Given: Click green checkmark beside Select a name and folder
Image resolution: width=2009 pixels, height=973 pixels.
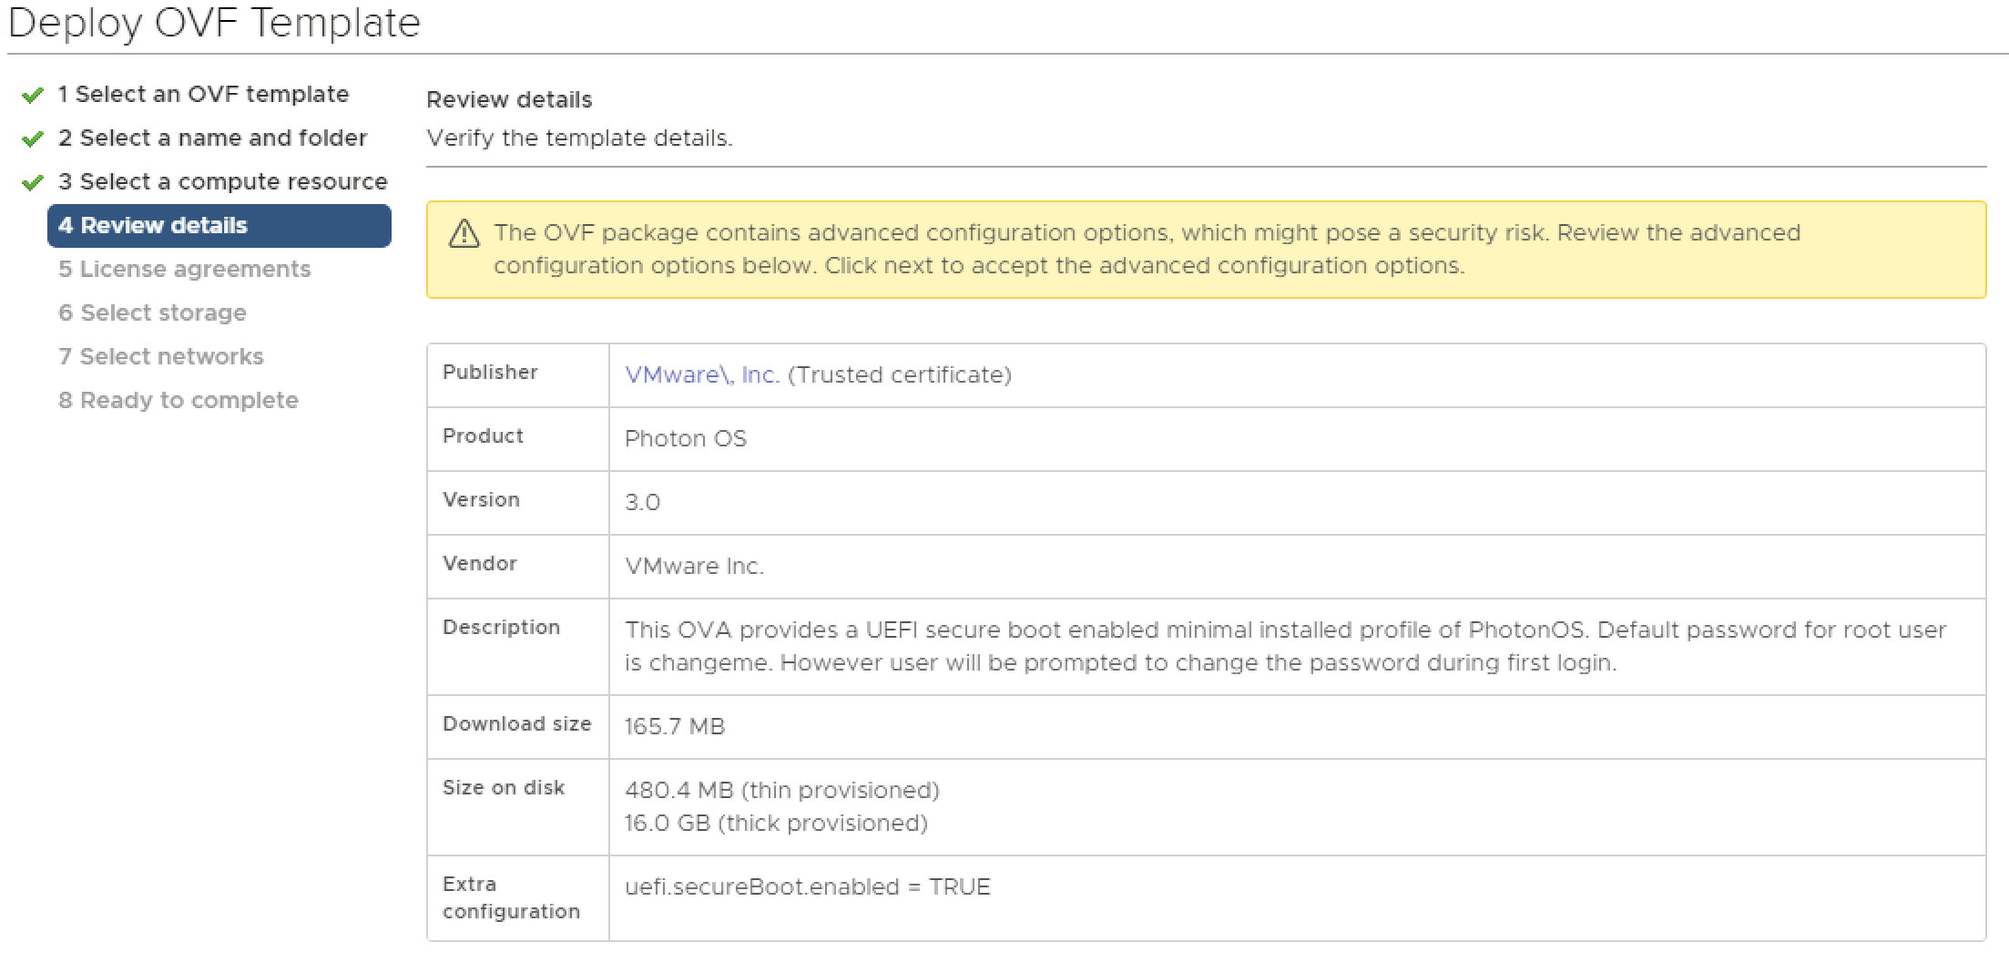Looking at the screenshot, I should pos(33,139).
